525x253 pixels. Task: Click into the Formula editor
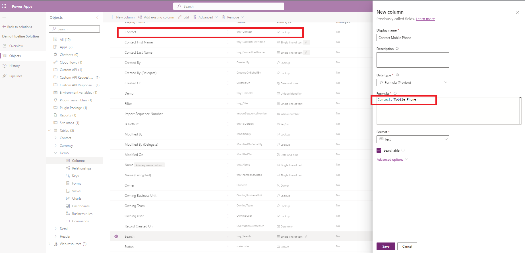pos(449,111)
